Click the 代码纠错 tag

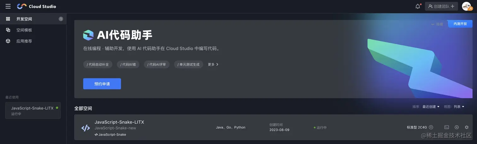pos(128,64)
